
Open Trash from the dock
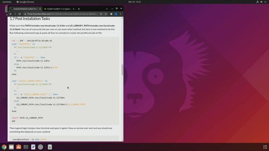click(50, 147)
